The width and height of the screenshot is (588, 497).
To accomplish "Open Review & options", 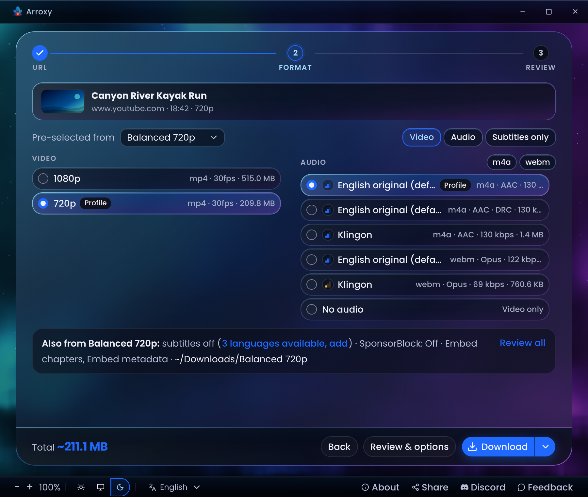I will click(x=409, y=447).
